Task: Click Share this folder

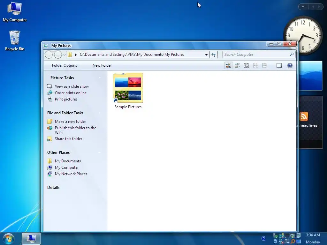Action: (x=68, y=139)
